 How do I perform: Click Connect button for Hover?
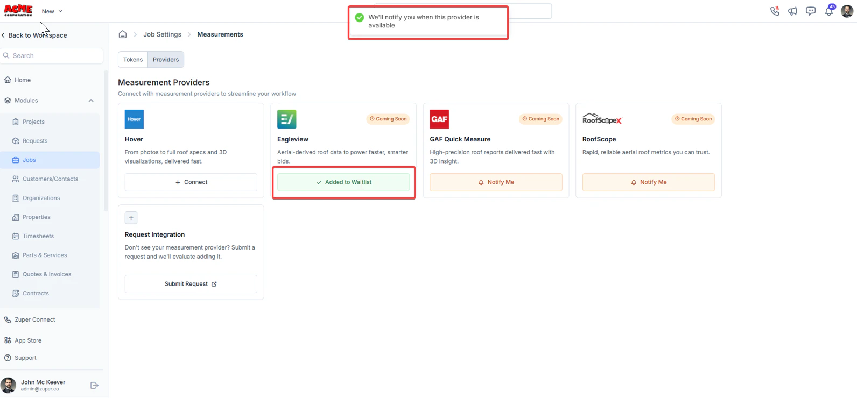(x=191, y=182)
